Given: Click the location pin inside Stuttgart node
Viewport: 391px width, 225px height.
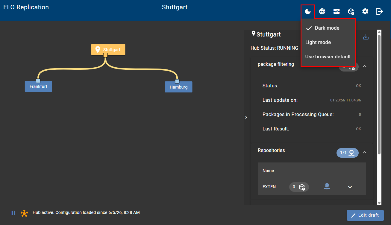Looking at the screenshot, I should pos(98,49).
